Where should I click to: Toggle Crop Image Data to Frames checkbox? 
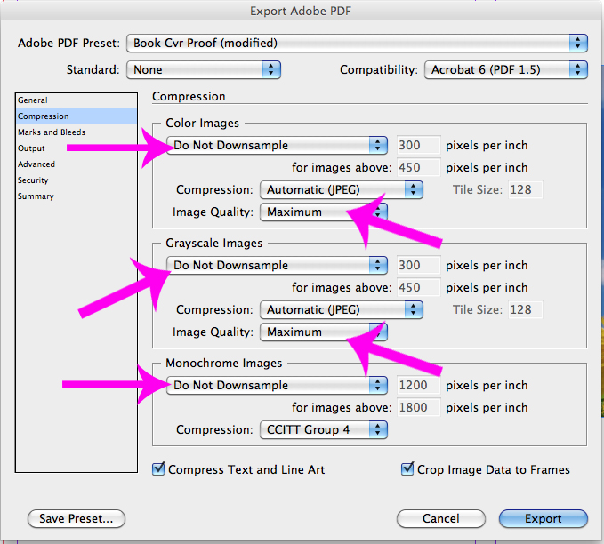pyautogui.click(x=407, y=469)
